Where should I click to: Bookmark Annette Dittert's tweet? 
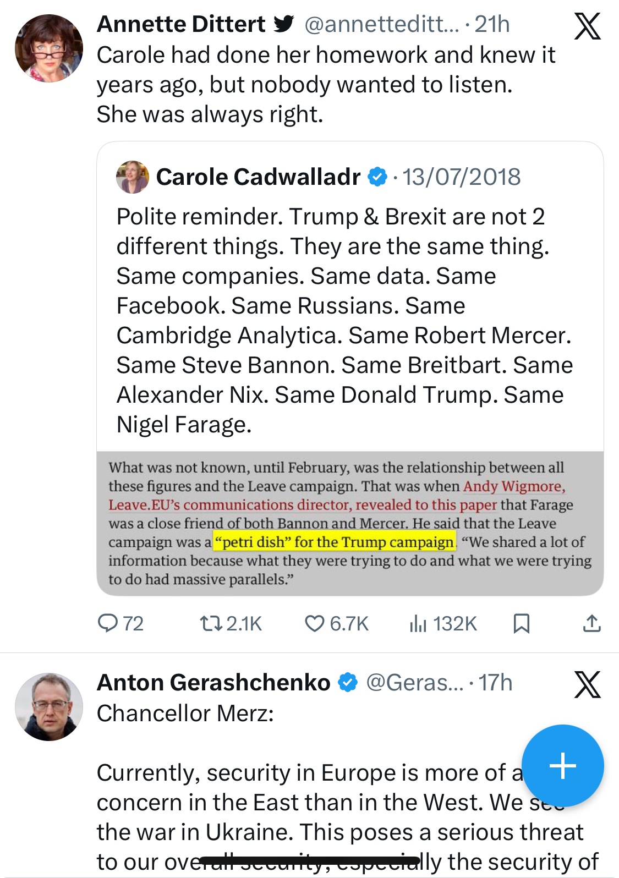pos(521,623)
